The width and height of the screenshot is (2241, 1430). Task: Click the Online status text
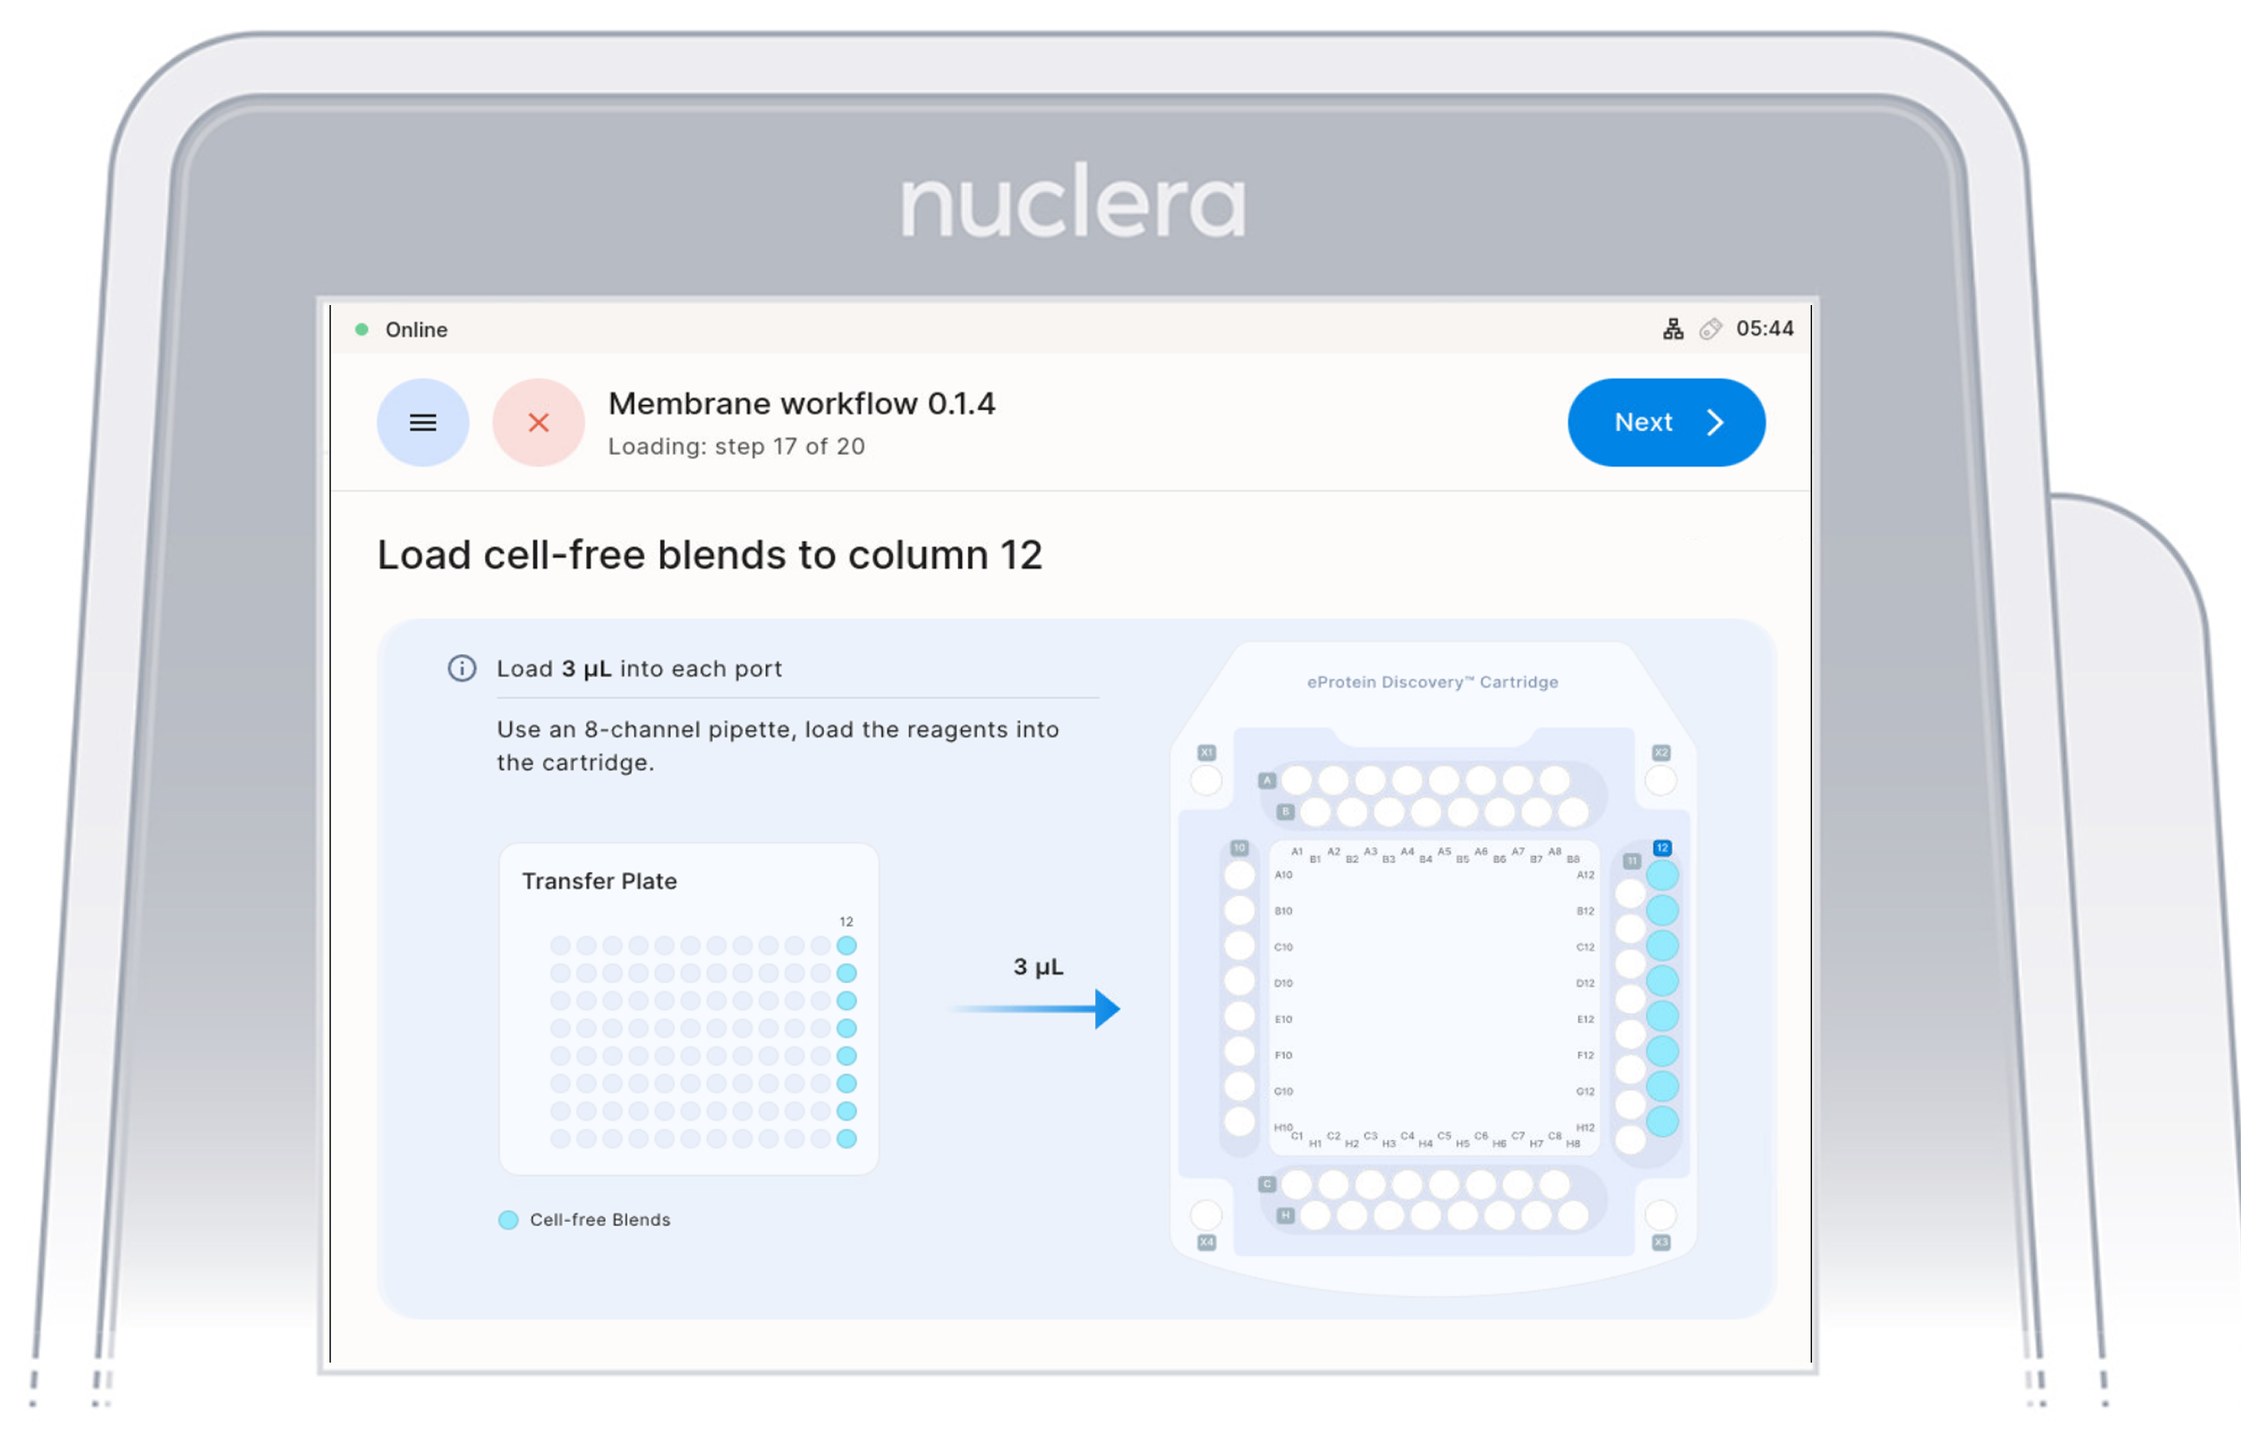tap(416, 330)
